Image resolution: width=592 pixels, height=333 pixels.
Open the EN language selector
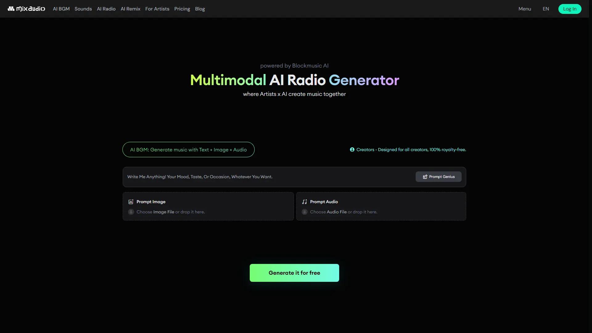click(x=546, y=9)
